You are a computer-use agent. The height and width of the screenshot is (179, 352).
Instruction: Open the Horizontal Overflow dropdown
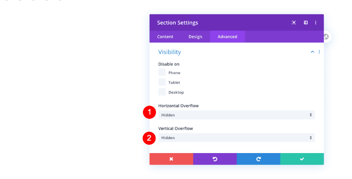tap(236, 115)
